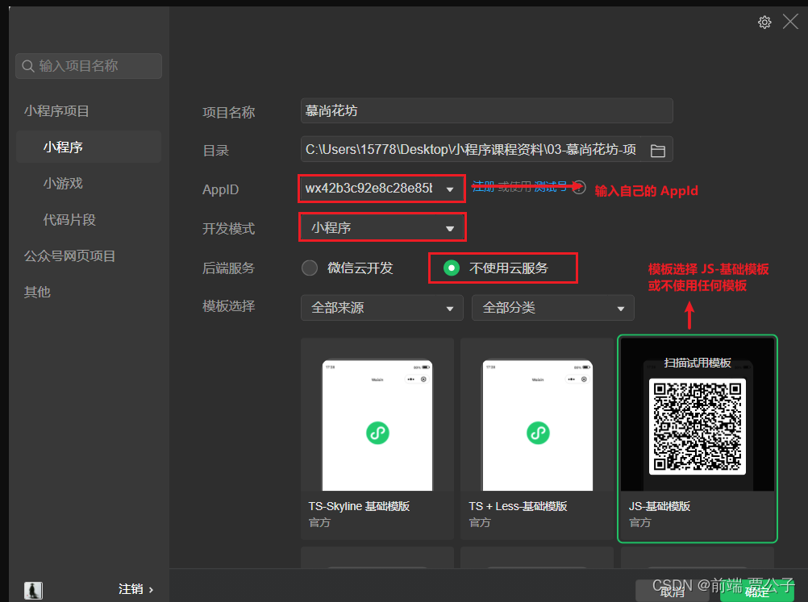This screenshot has height=602, width=808.
Task: Click 注销 to log out
Action: pos(131,589)
